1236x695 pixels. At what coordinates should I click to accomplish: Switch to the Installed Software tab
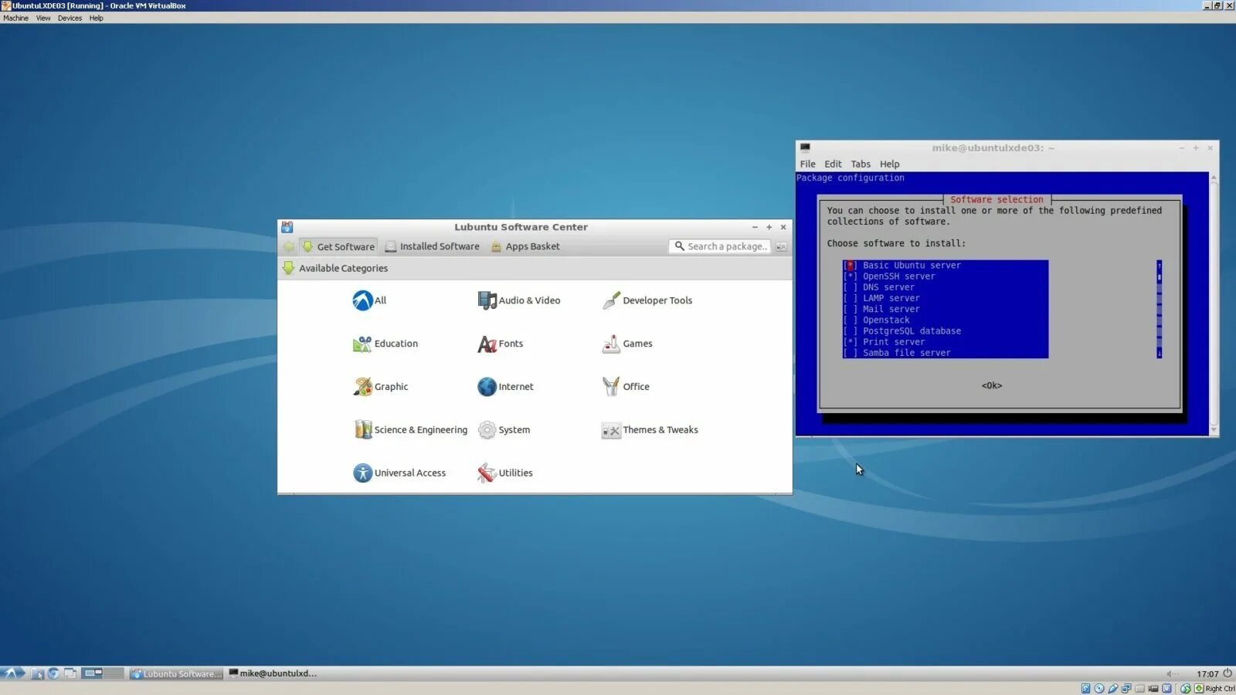point(432,246)
